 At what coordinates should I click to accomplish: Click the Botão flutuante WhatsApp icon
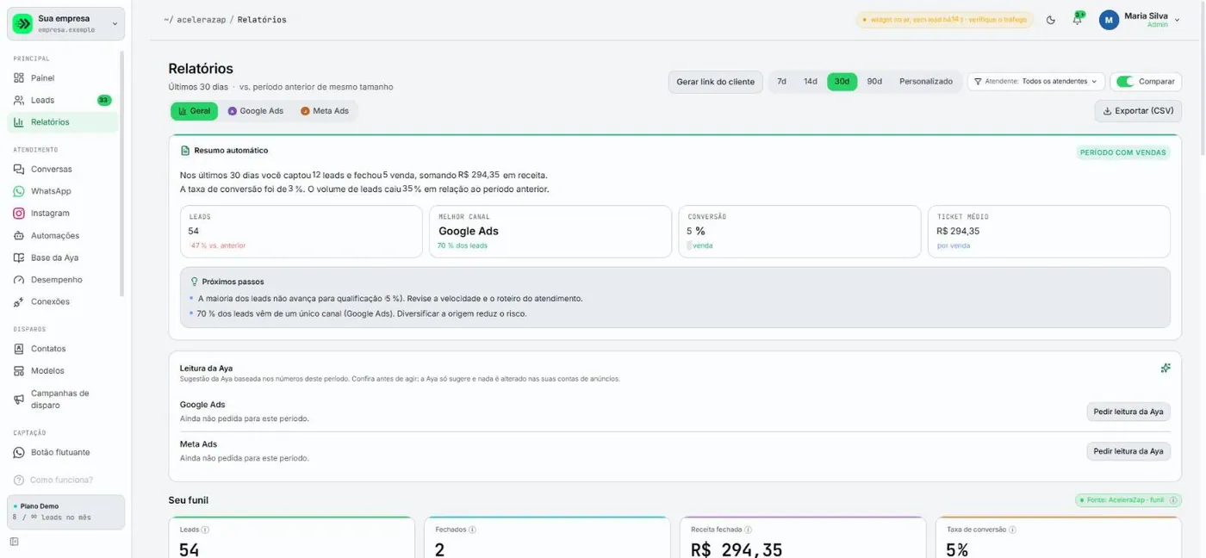(x=19, y=452)
